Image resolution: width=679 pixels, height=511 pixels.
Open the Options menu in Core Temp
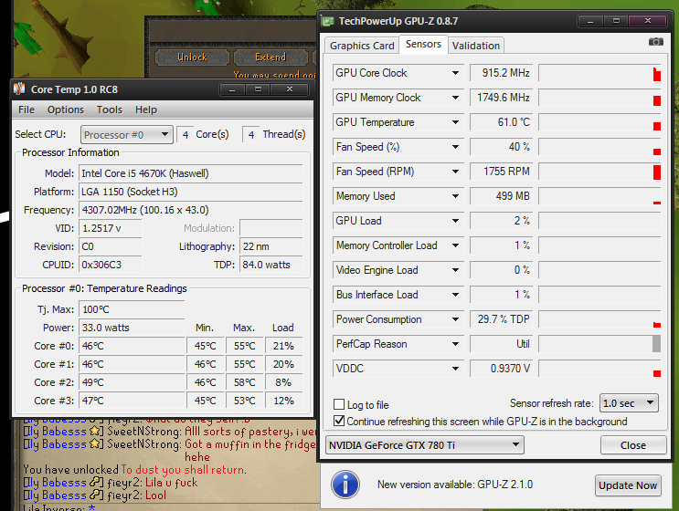[x=66, y=109]
